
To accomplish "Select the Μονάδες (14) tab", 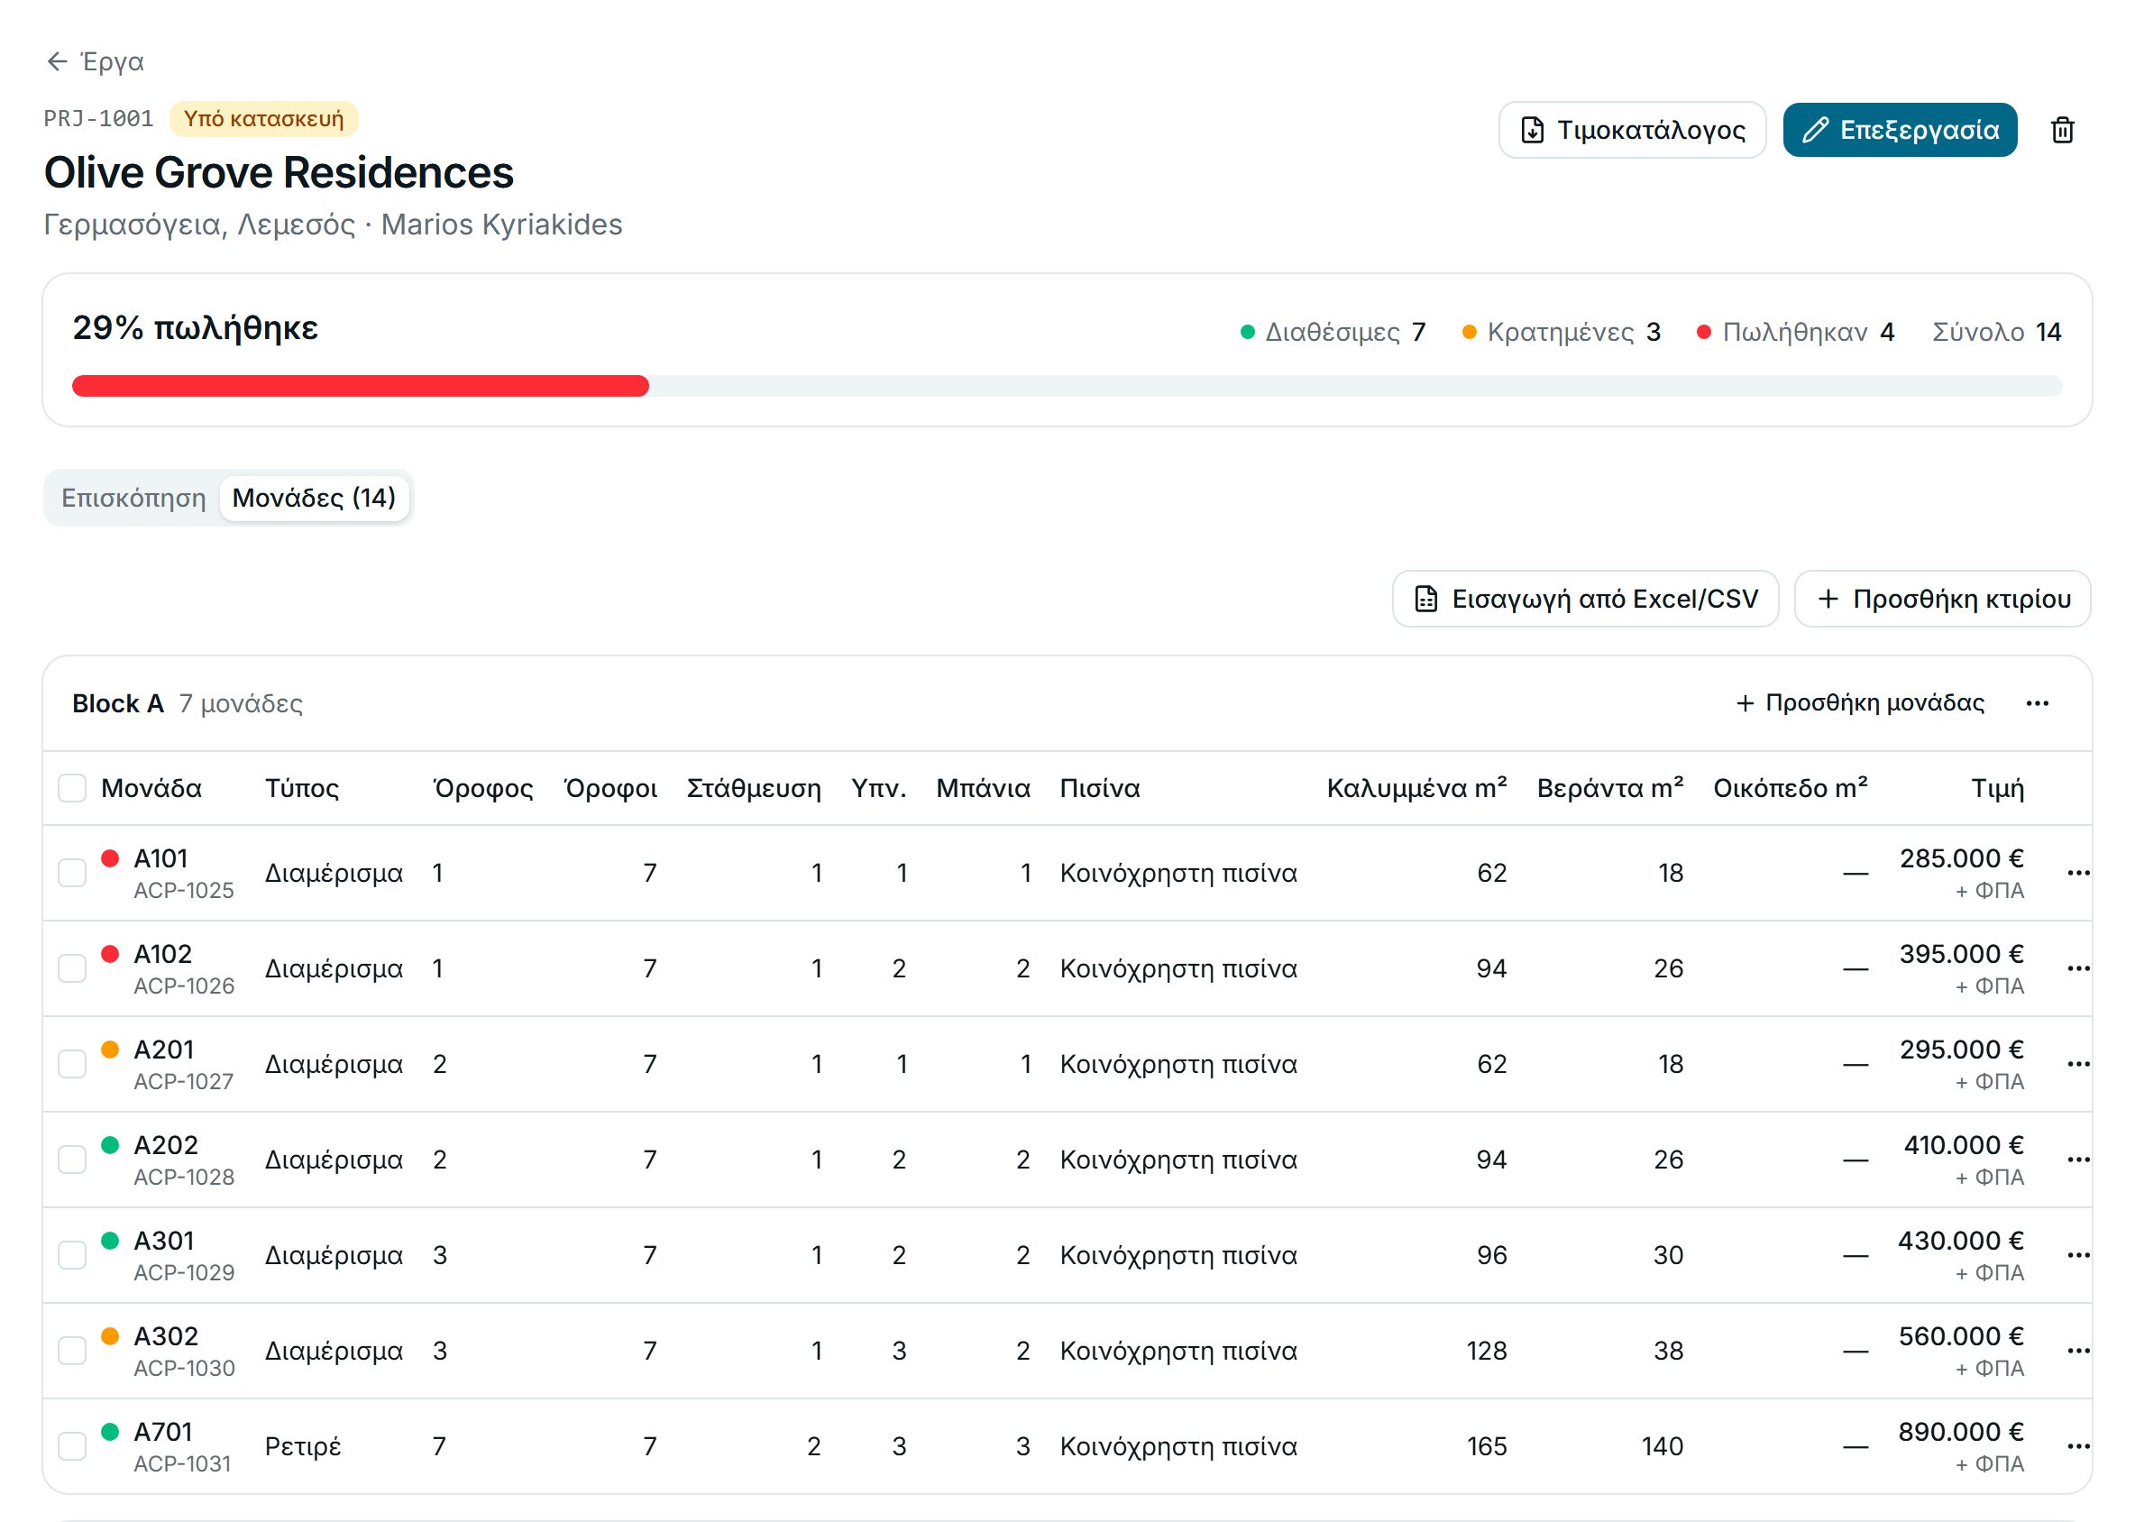I will click(314, 498).
